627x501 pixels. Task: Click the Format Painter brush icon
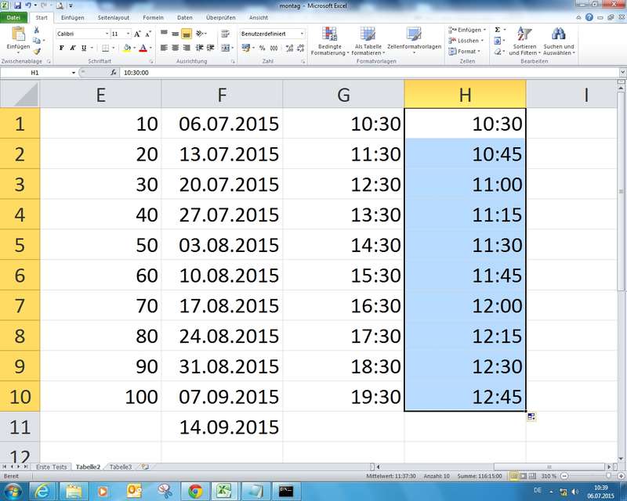[37, 51]
